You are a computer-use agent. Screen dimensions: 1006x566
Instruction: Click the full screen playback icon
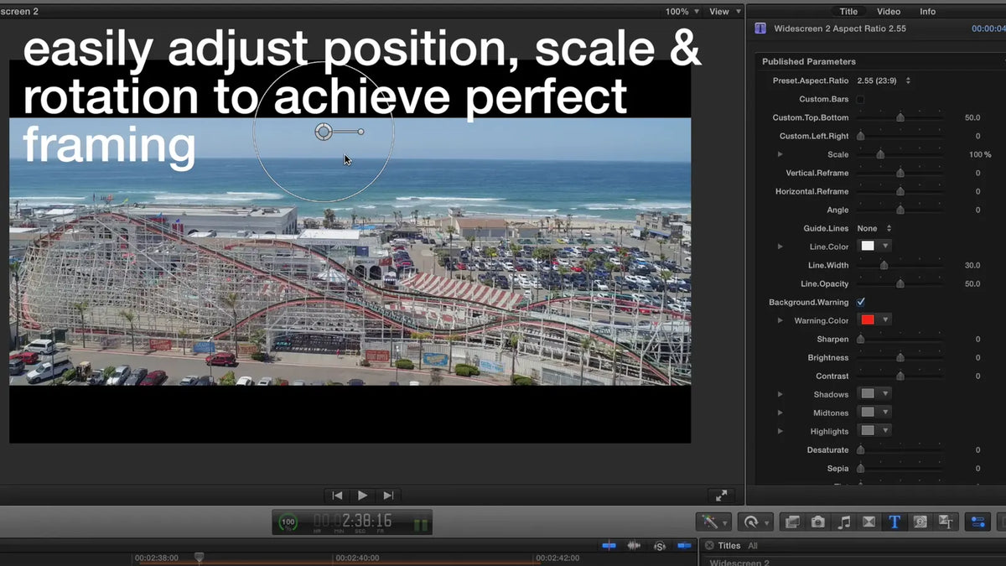pyautogui.click(x=721, y=496)
